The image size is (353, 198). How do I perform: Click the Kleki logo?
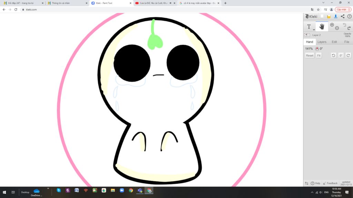pos(311,16)
